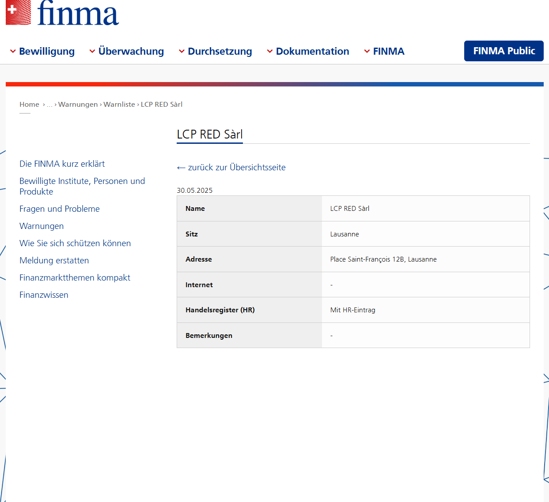
Task: Expand the FINMA menu chevron
Action: (x=367, y=52)
